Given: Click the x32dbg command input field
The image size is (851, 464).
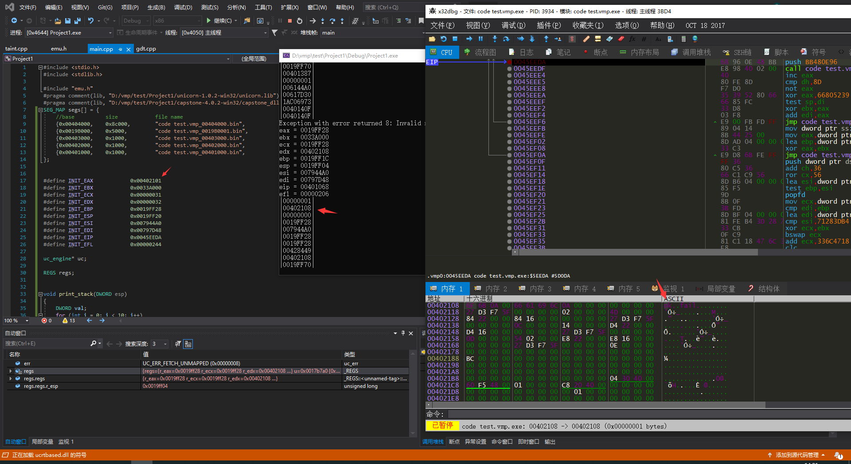Looking at the screenshot, I should click(x=647, y=414).
